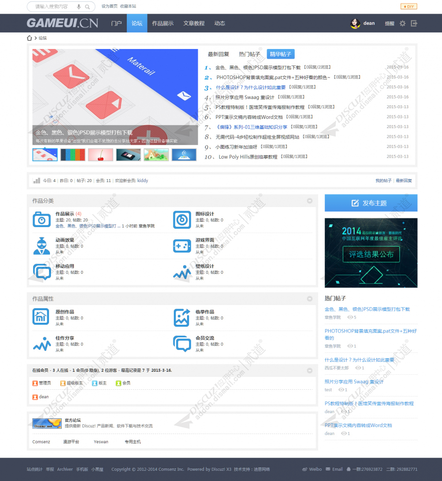
Task: Select the phone slideshow thumbnail
Action: [128, 155]
